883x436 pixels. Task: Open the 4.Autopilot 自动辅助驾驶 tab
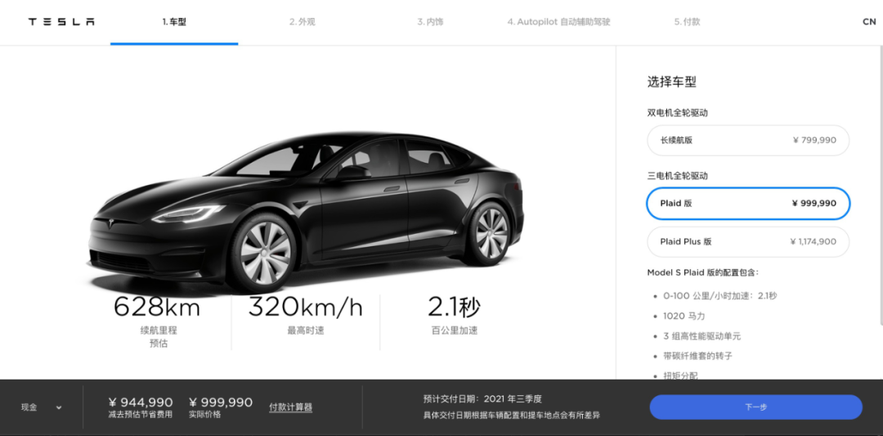558,22
